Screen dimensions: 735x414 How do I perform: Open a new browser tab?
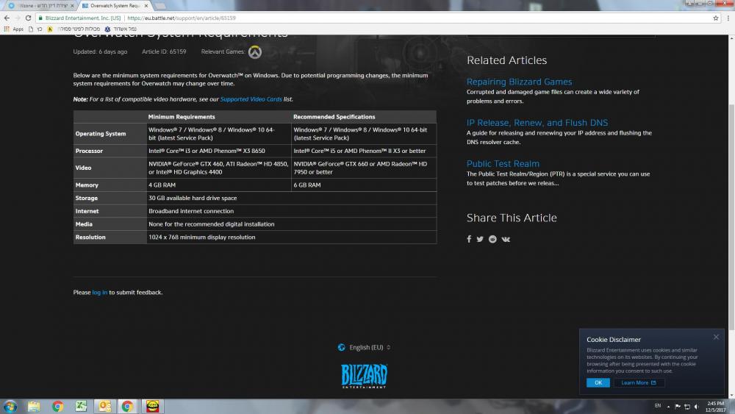click(160, 6)
